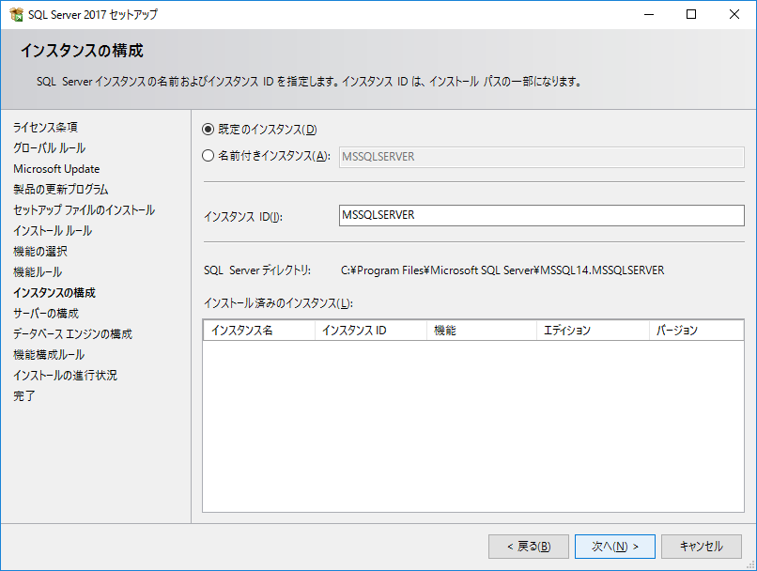The width and height of the screenshot is (757, 571).
Task: Click the インスタンス ID(I) label
Action: click(x=243, y=217)
